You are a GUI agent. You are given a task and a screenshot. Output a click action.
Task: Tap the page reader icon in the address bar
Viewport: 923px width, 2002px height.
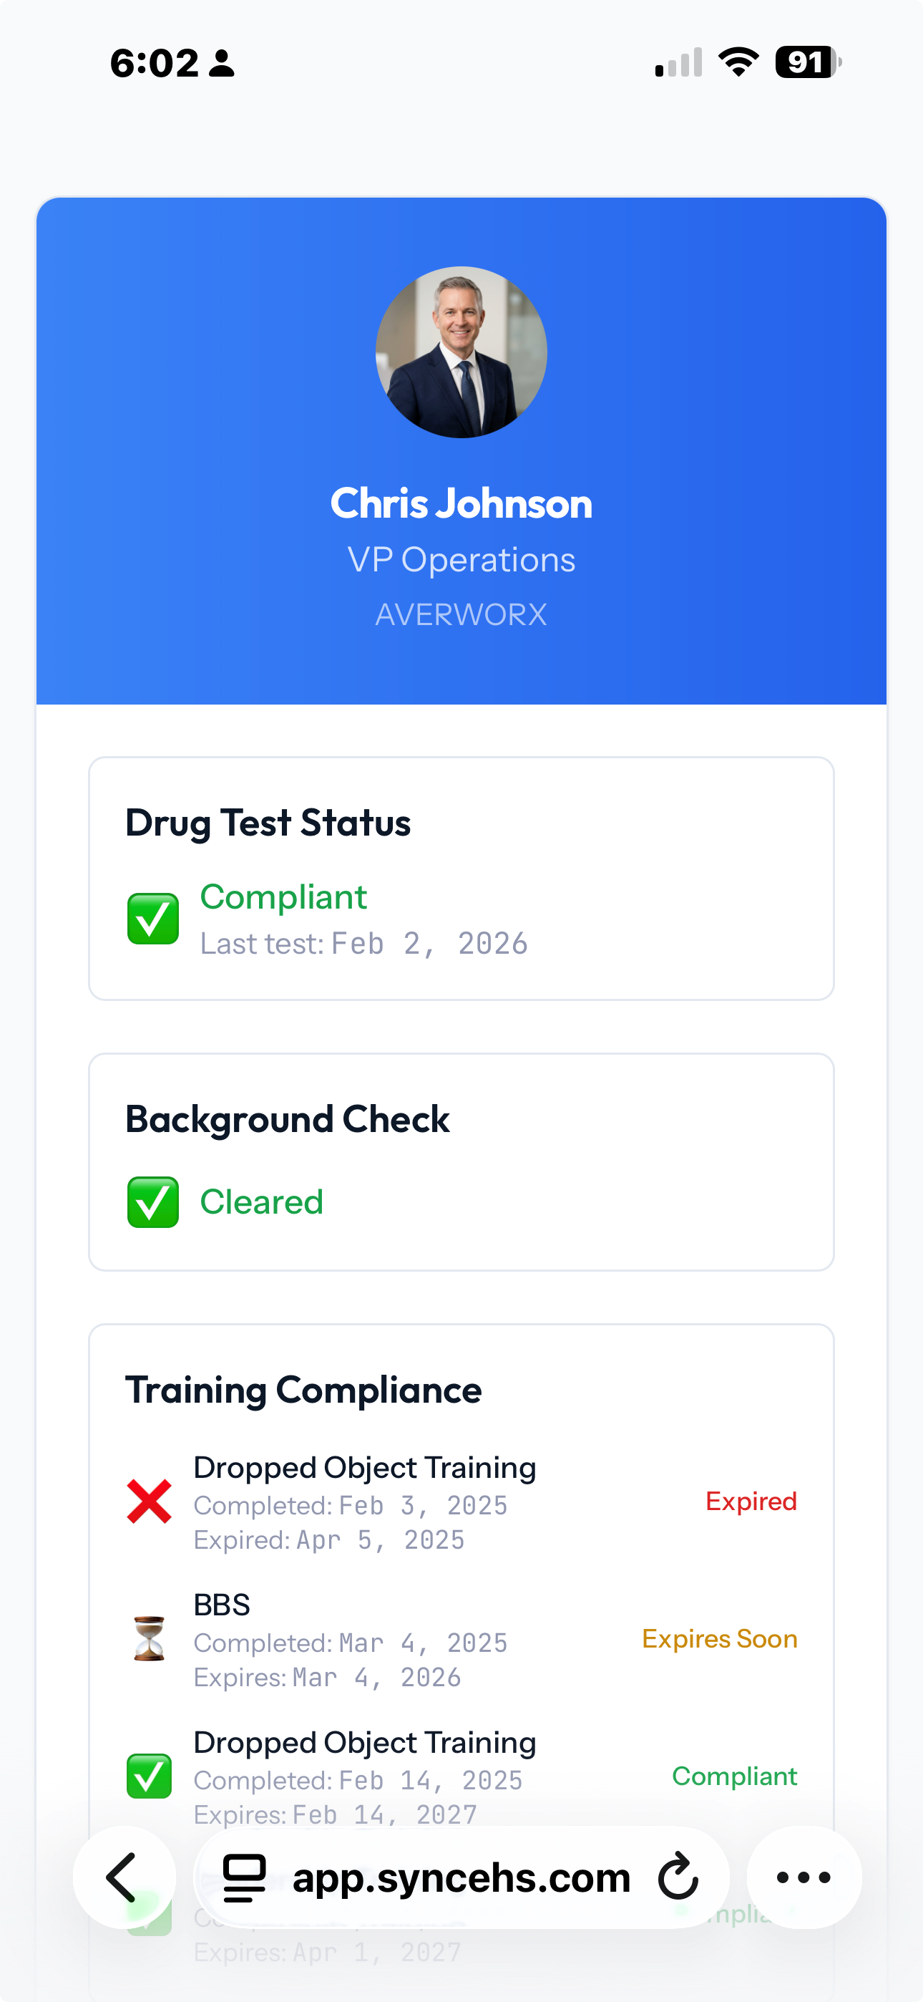(x=243, y=1877)
